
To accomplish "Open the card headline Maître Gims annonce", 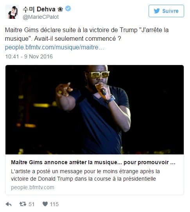I will pyautogui.click(x=93, y=162).
